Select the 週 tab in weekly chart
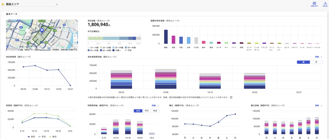The height and width of the screenshot is (139, 329). 303,62
